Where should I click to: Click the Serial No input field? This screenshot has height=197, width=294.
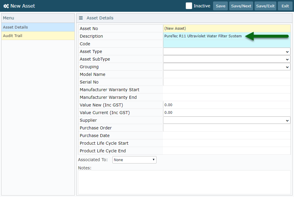click(x=227, y=82)
